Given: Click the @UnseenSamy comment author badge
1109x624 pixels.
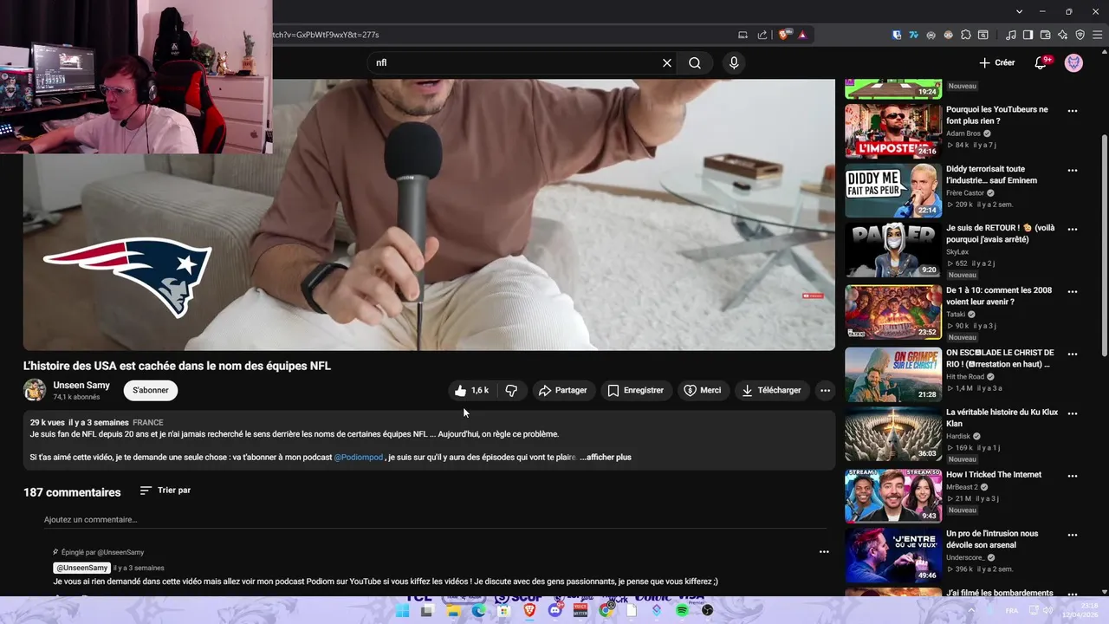Looking at the screenshot, I should click(82, 569).
